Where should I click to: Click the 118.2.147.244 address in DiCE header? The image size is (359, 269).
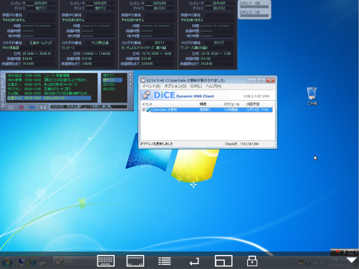point(256,96)
